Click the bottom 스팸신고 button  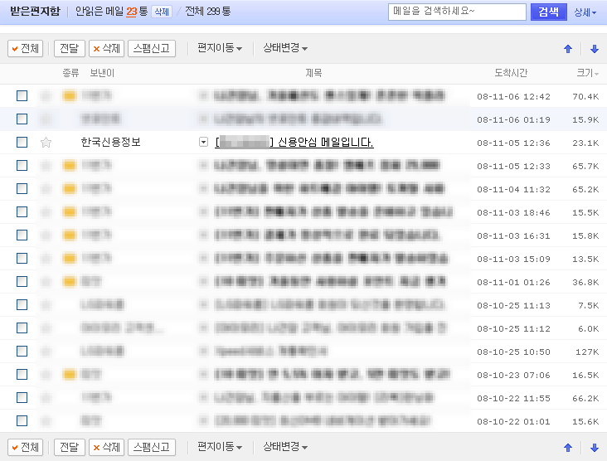pyautogui.click(x=152, y=447)
